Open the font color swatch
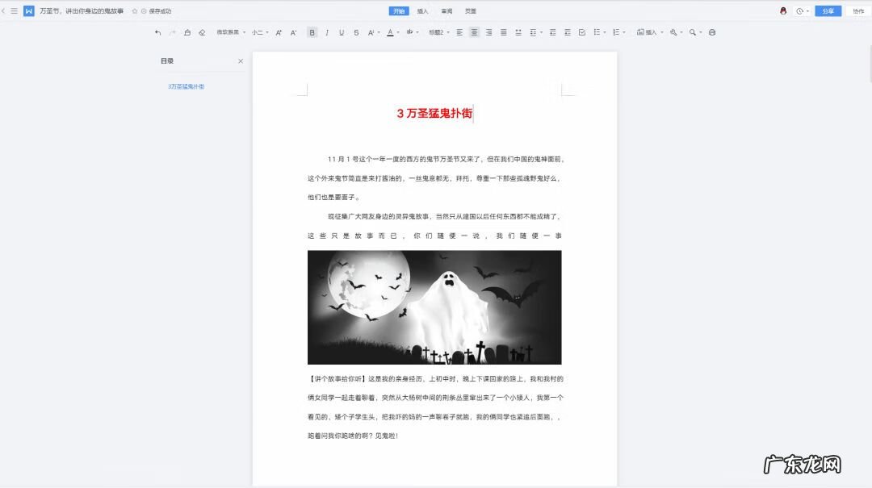Screen dimensions: 872x488 pyautogui.click(x=390, y=32)
